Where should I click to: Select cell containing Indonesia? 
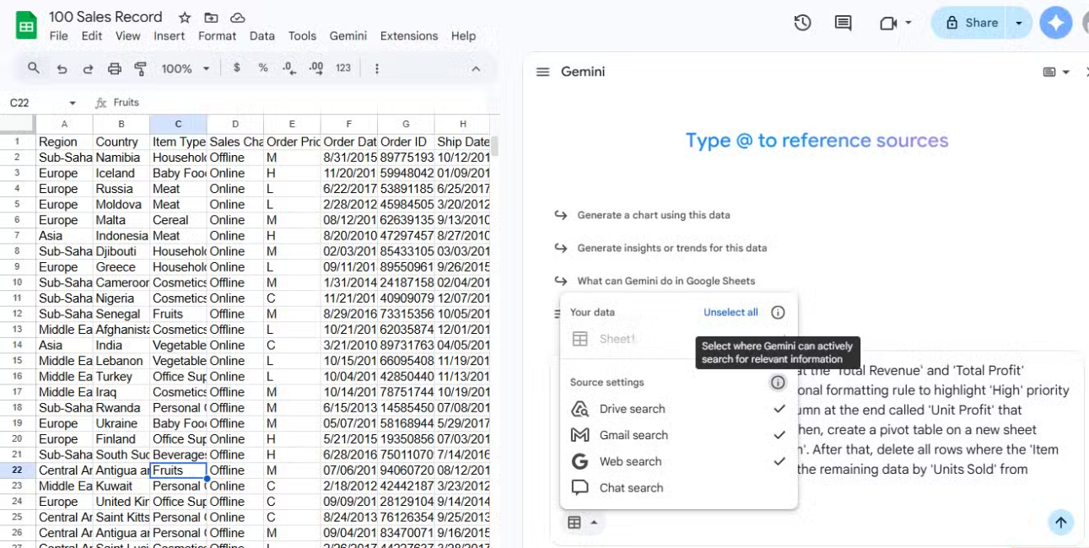tap(121, 236)
